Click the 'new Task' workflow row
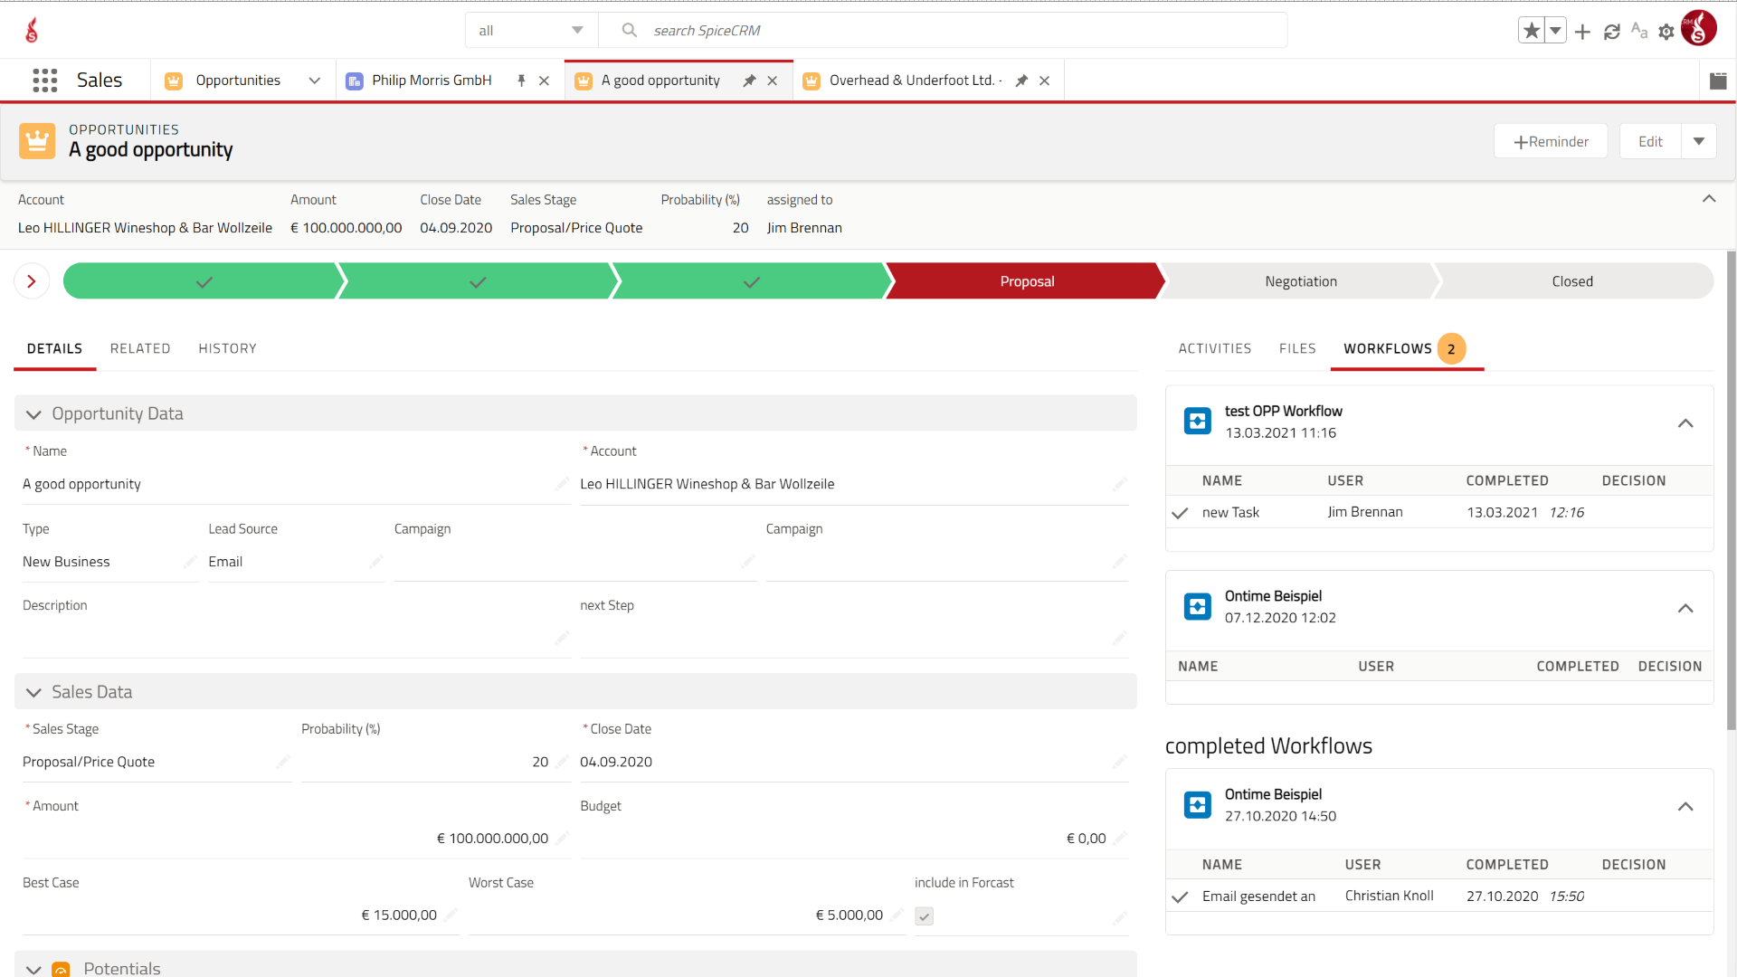Image resolution: width=1737 pixels, height=977 pixels. [x=1438, y=512]
